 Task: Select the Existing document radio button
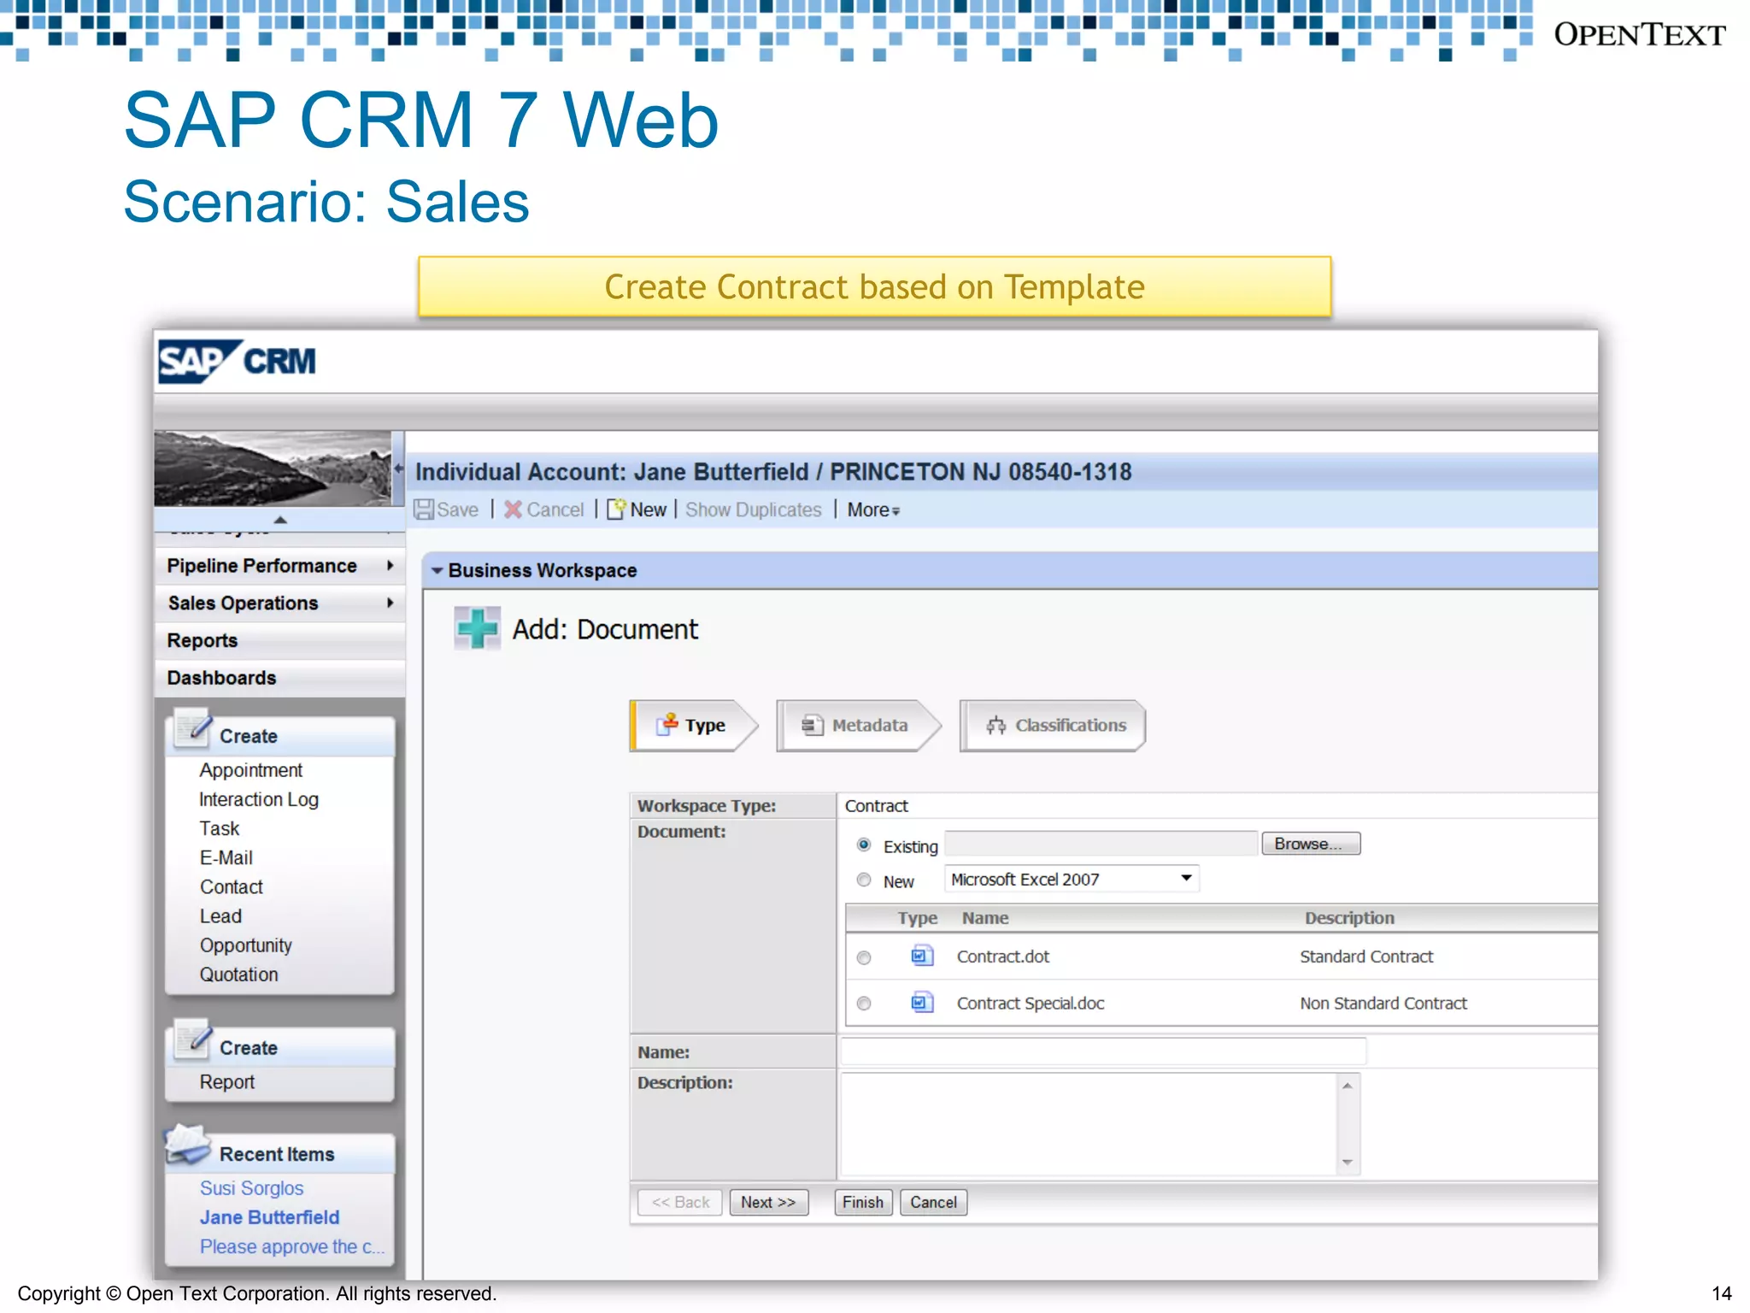click(x=864, y=845)
